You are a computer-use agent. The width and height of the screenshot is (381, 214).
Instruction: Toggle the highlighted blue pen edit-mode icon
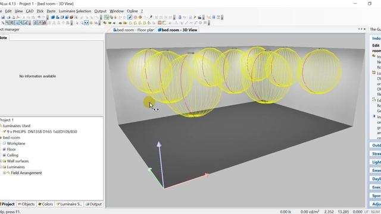[130, 17]
